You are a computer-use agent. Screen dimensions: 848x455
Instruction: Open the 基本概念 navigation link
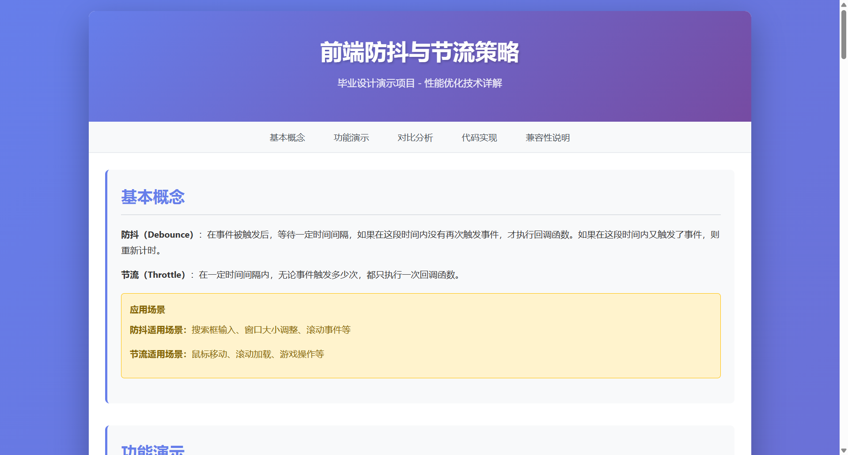[287, 138]
